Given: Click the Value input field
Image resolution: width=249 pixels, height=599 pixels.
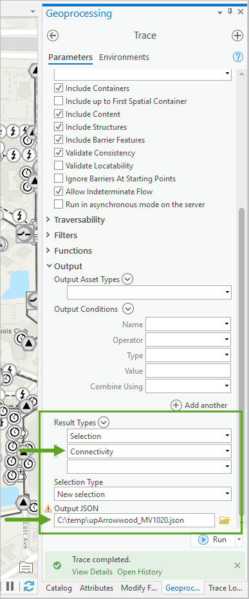Looking at the screenshot, I should point(188,371).
